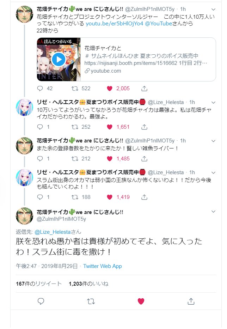Reply to the tweet with 188 retweets
The image size is (227, 329).
(x=40, y=197)
